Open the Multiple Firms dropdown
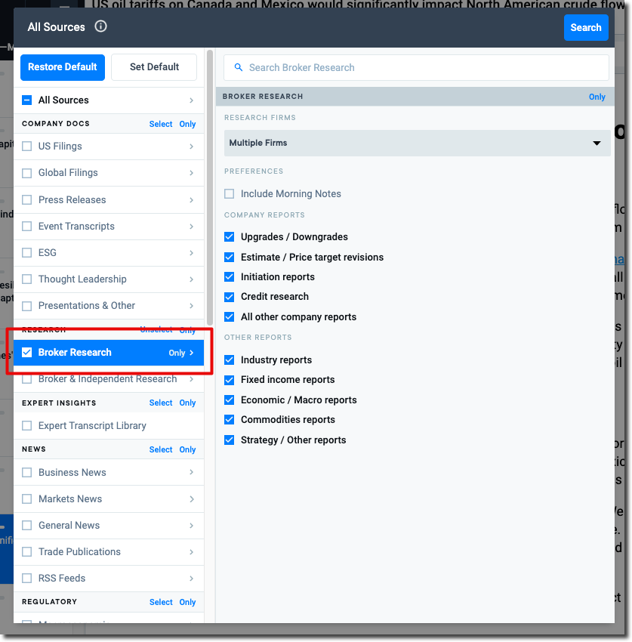The width and height of the screenshot is (632, 642). [x=417, y=143]
